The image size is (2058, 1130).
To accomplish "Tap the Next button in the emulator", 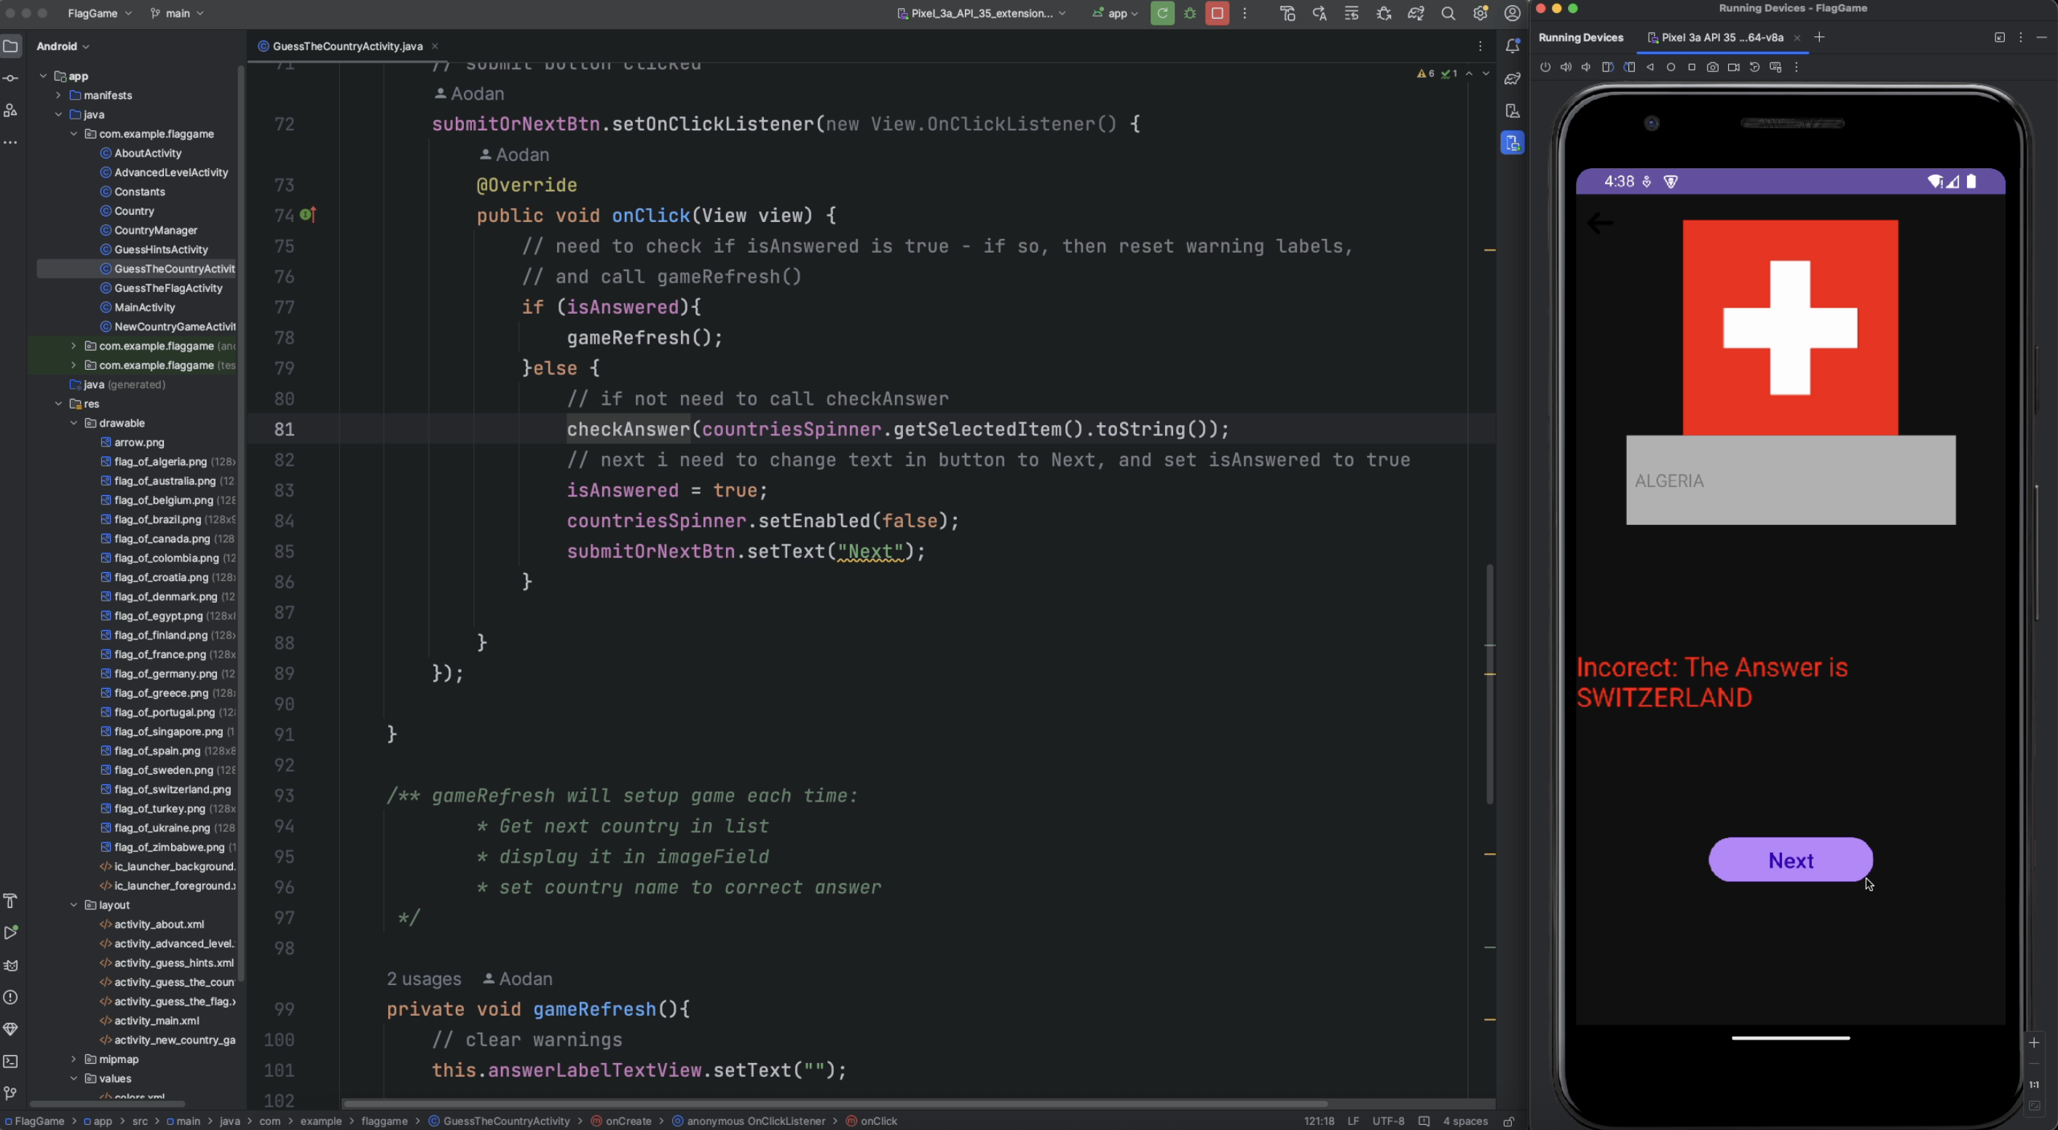I will point(1789,860).
